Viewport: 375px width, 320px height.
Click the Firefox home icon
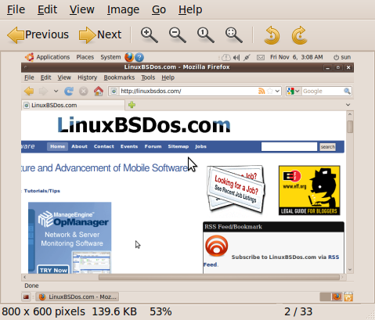pos(99,91)
